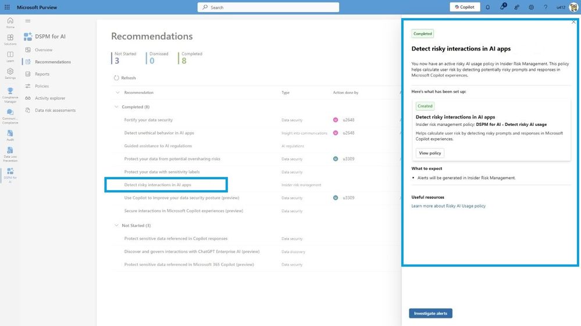Click Microsoft Purview title in header
Image resolution: width=581 pixels, height=326 pixels.
[x=37, y=7]
